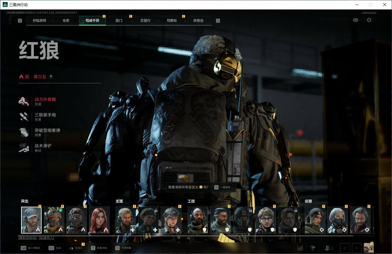
Task: Click the 突击 category label
Action: pos(25,201)
